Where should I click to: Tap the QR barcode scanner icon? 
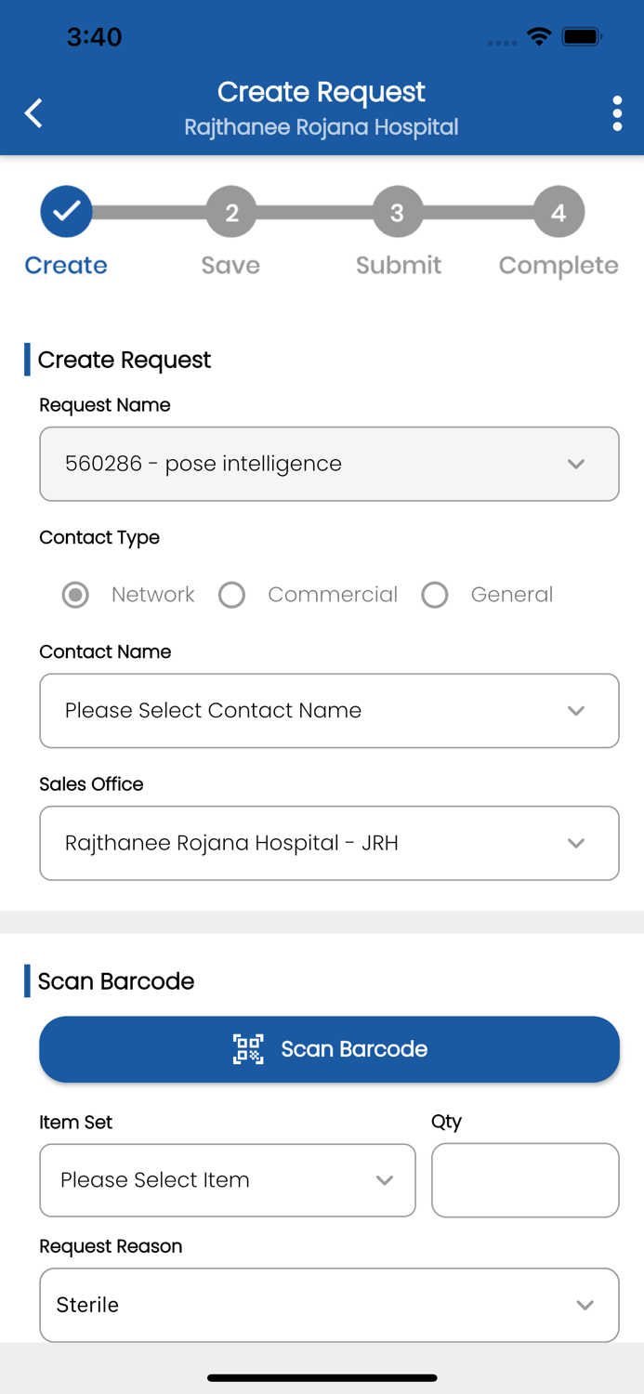(x=248, y=1049)
